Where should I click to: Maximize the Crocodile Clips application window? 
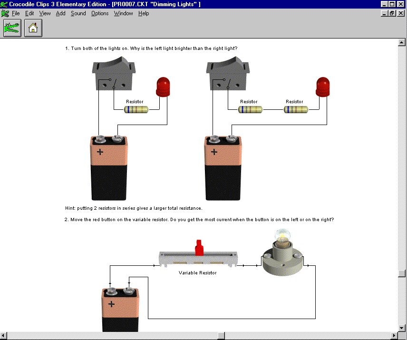tap(392, 4)
